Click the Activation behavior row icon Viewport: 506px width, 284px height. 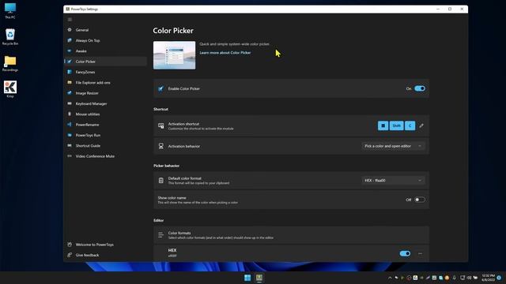[x=160, y=146]
